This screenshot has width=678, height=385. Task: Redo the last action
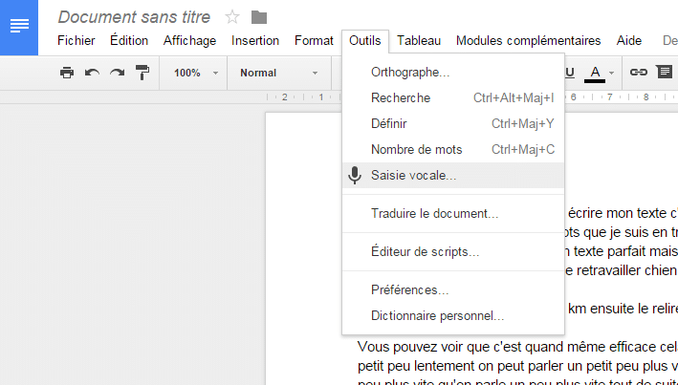click(x=117, y=73)
